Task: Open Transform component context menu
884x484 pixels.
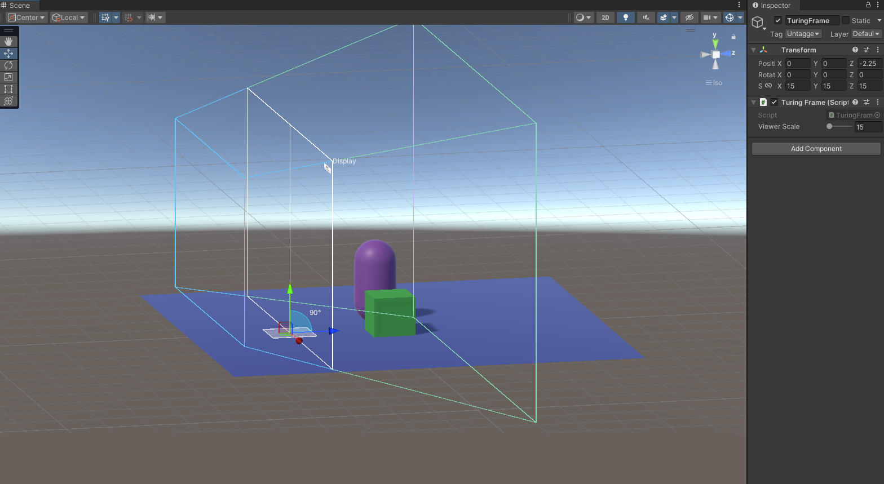Action: [878, 50]
